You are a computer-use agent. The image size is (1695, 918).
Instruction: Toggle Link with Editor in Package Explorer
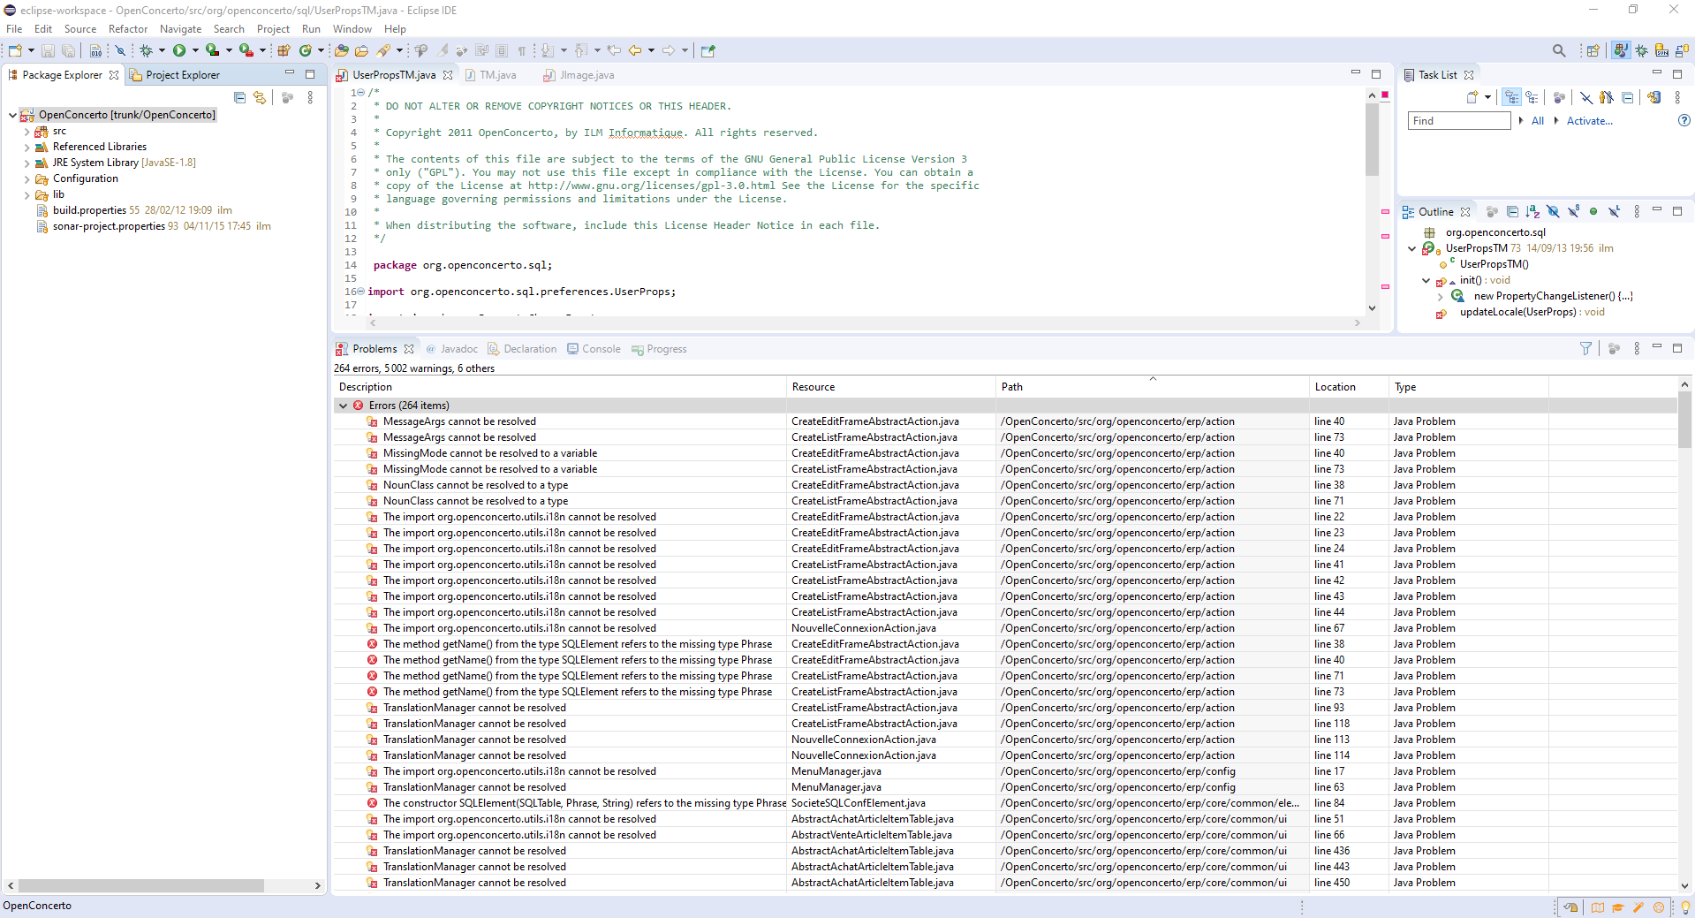tap(260, 97)
